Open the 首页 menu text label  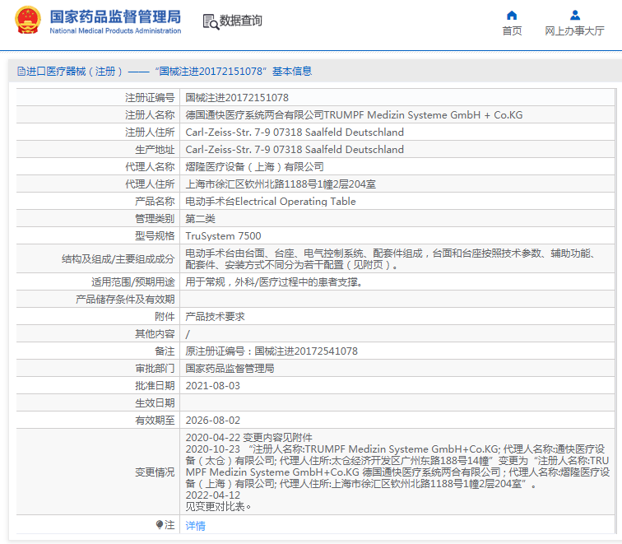(x=512, y=31)
